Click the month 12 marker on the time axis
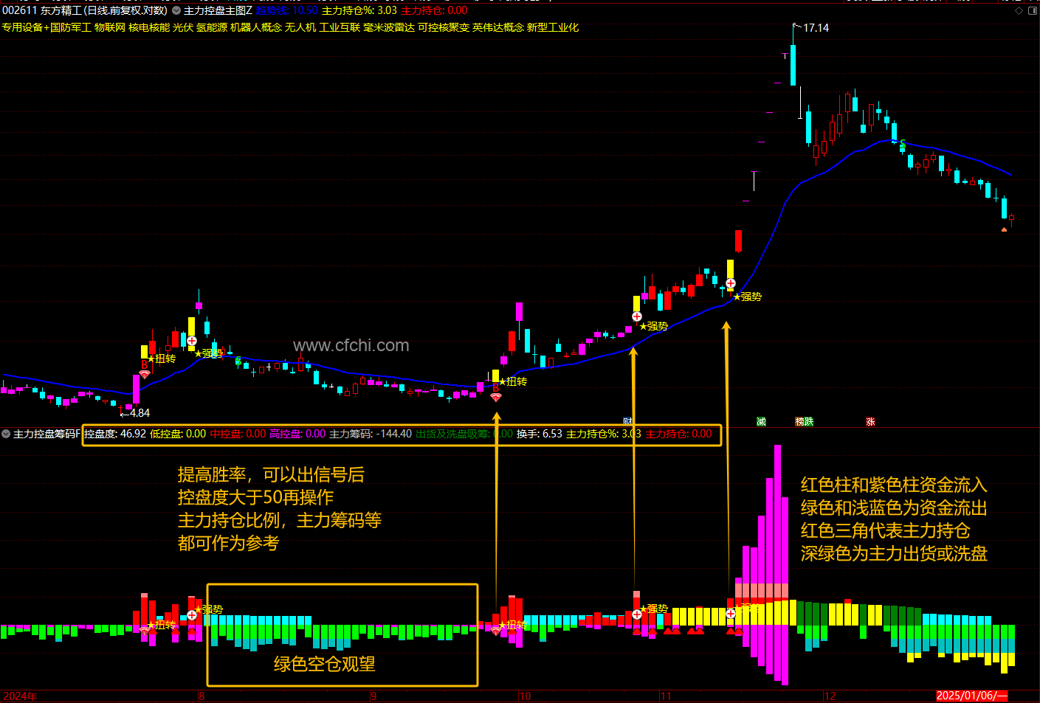The height and width of the screenshot is (703, 1040). [x=830, y=696]
